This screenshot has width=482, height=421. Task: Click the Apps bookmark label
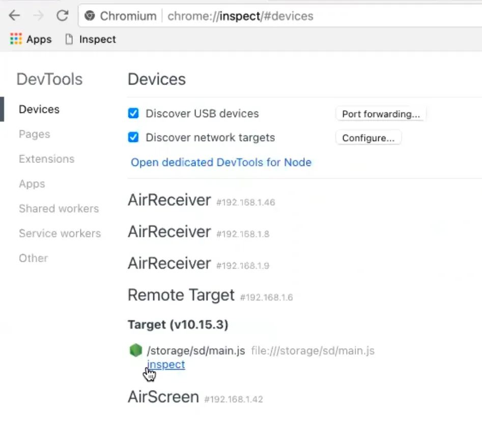pos(39,39)
